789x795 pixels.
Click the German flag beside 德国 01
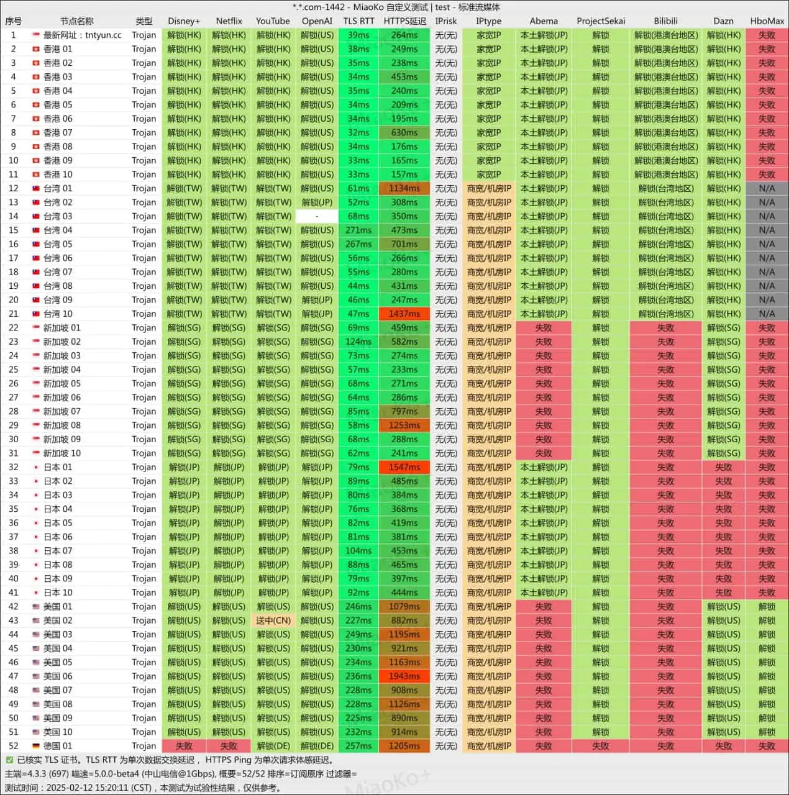pyautogui.click(x=36, y=746)
